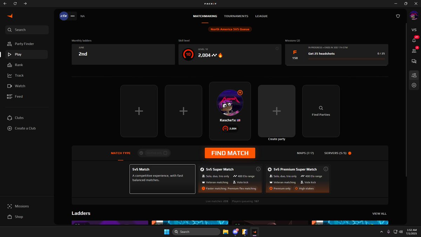Image resolution: width=421 pixels, height=237 pixels.
Task: Switch to the Tournaments tab
Action: click(236, 16)
